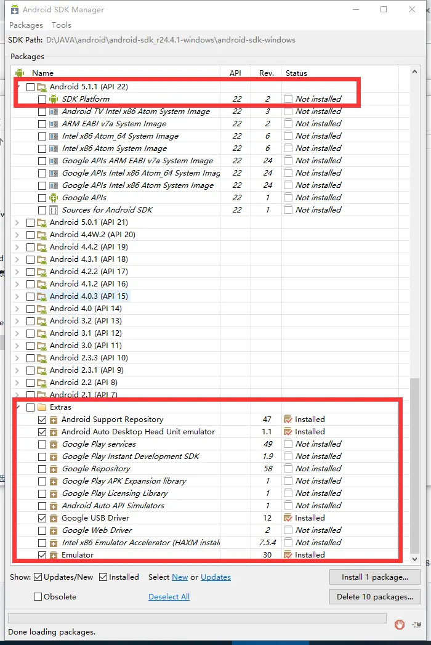Open the Packages menu

click(26, 25)
